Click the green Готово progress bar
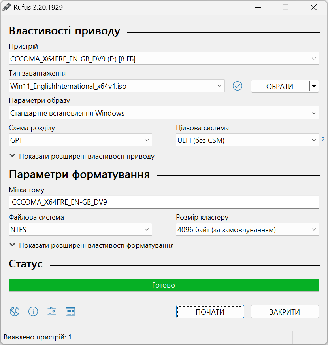This screenshot has height=345, width=328. click(x=164, y=285)
